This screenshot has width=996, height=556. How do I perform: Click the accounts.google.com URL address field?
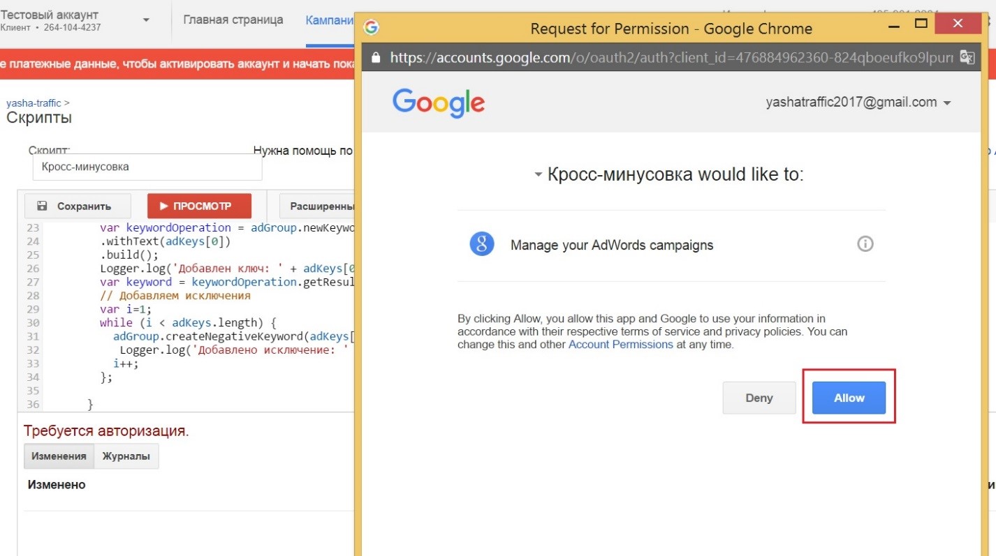(672, 57)
